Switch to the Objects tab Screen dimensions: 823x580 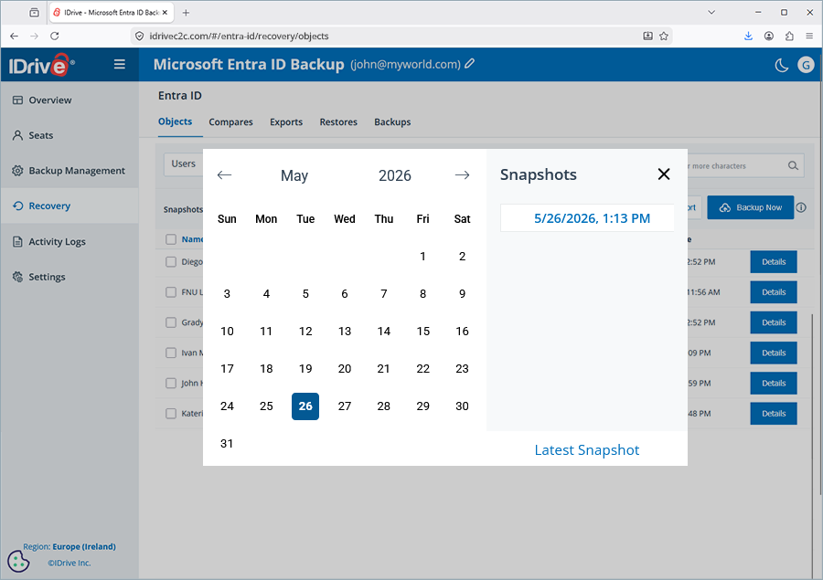pos(176,121)
